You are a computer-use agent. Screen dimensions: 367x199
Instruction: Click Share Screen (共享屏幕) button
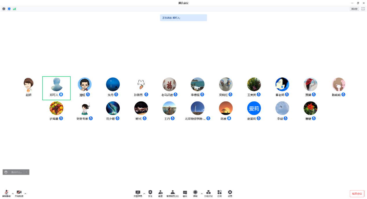tap(138, 193)
